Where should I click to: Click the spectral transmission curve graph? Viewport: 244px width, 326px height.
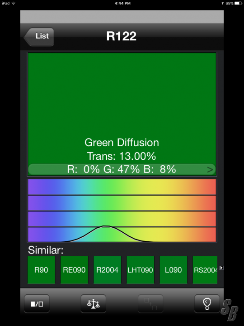click(x=122, y=211)
